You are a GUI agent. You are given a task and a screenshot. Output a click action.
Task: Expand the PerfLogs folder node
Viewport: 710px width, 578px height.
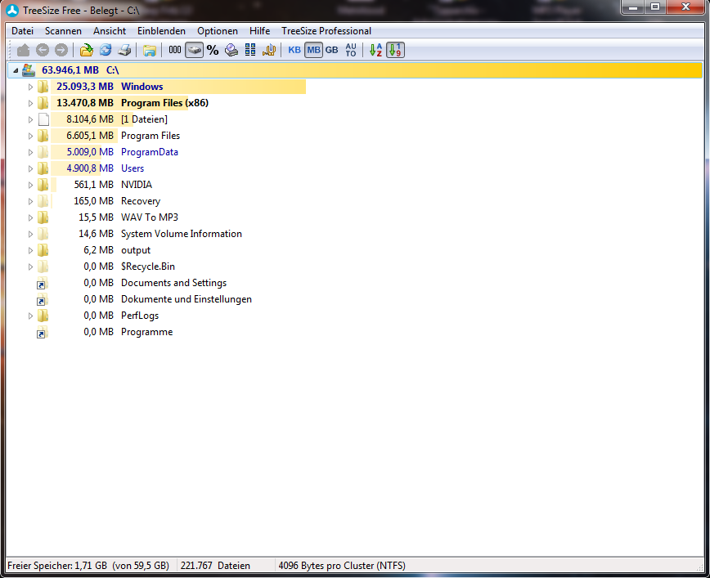tap(30, 316)
